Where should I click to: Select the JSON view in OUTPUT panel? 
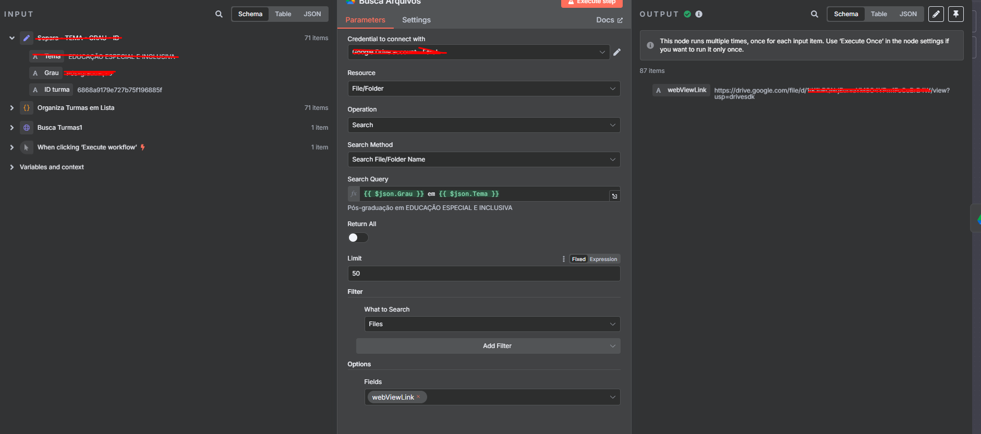pyautogui.click(x=908, y=14)
